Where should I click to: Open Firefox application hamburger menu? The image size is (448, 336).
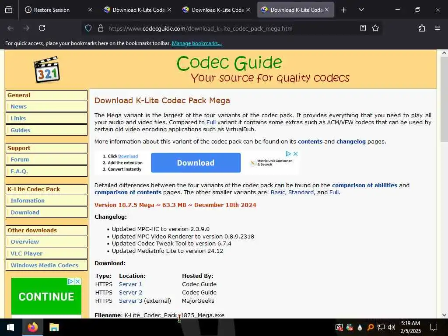[x=437, y=28]
